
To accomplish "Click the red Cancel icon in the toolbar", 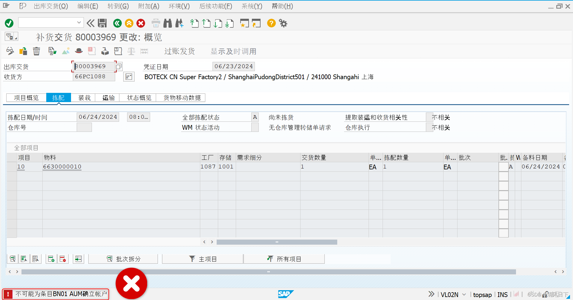I will pyautogui.click(x=141, y=23).
